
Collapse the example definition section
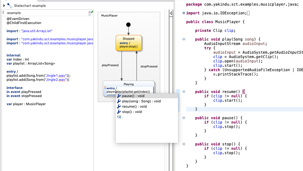3,13
